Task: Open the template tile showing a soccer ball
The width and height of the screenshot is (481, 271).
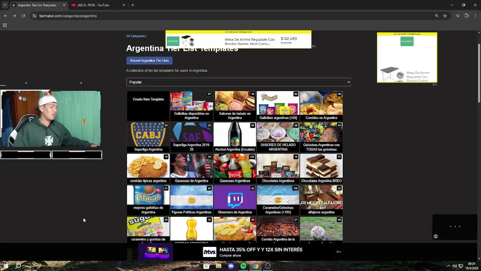Action: tap(321, 230)
